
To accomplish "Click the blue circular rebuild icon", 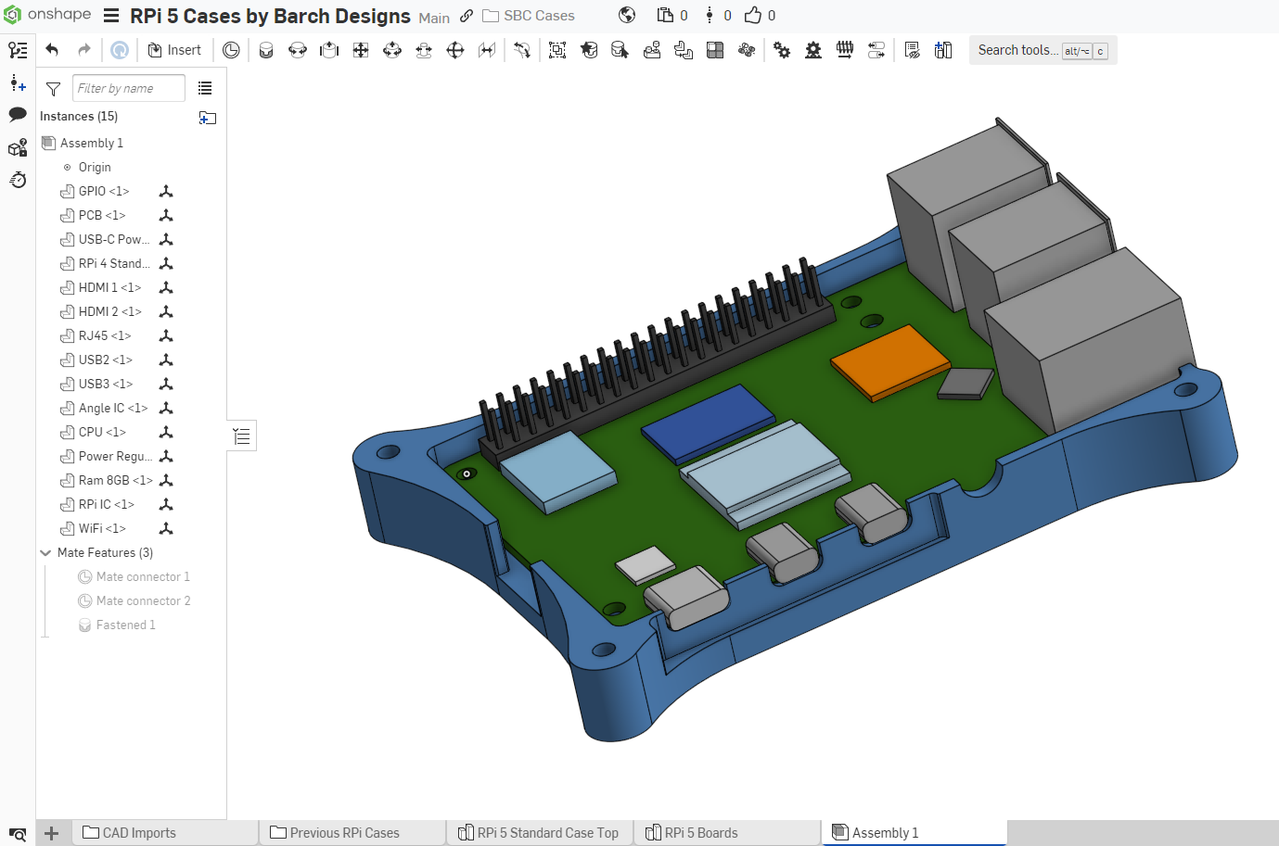I will tap(119, 50).
